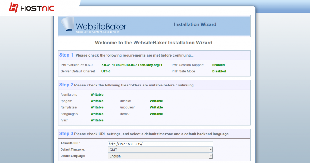The width and height of the screenshot is (310, 163).
Task: Click Writable status next to /languages/
Action: click(97, 114)
